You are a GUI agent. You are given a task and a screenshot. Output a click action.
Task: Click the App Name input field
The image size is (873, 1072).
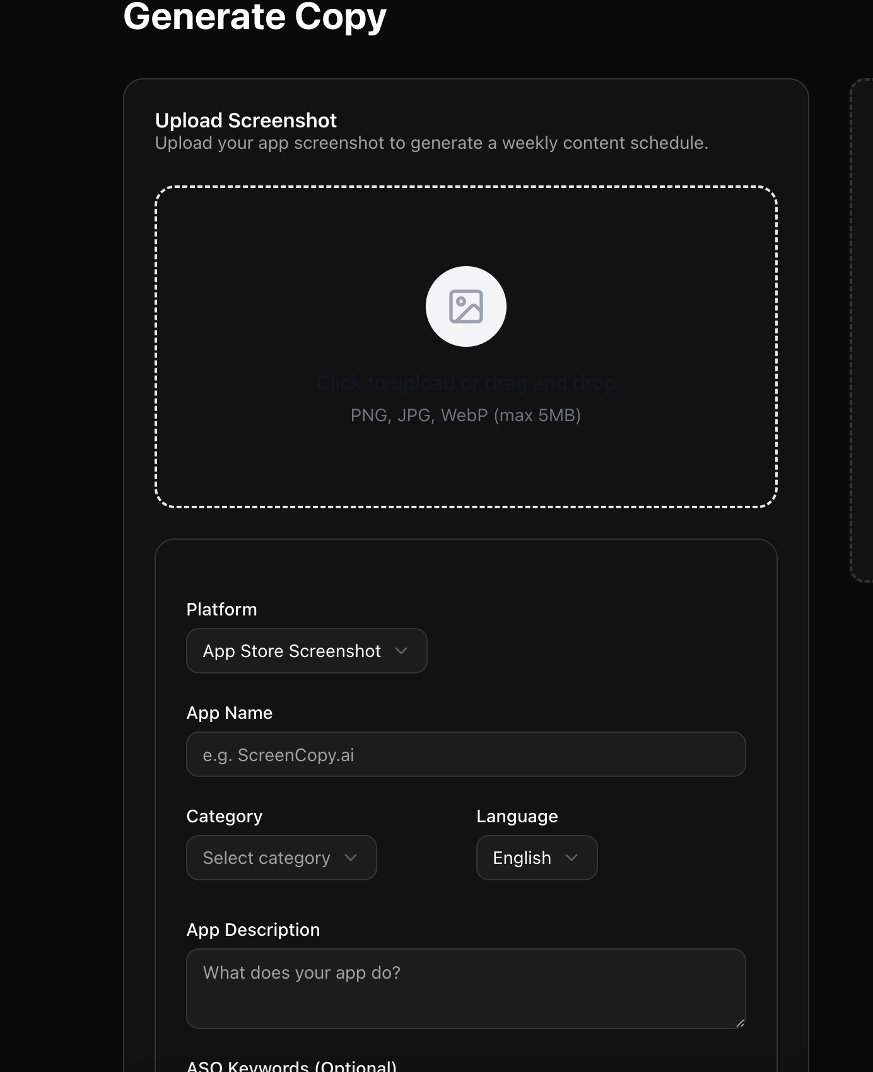coord(466,754)
